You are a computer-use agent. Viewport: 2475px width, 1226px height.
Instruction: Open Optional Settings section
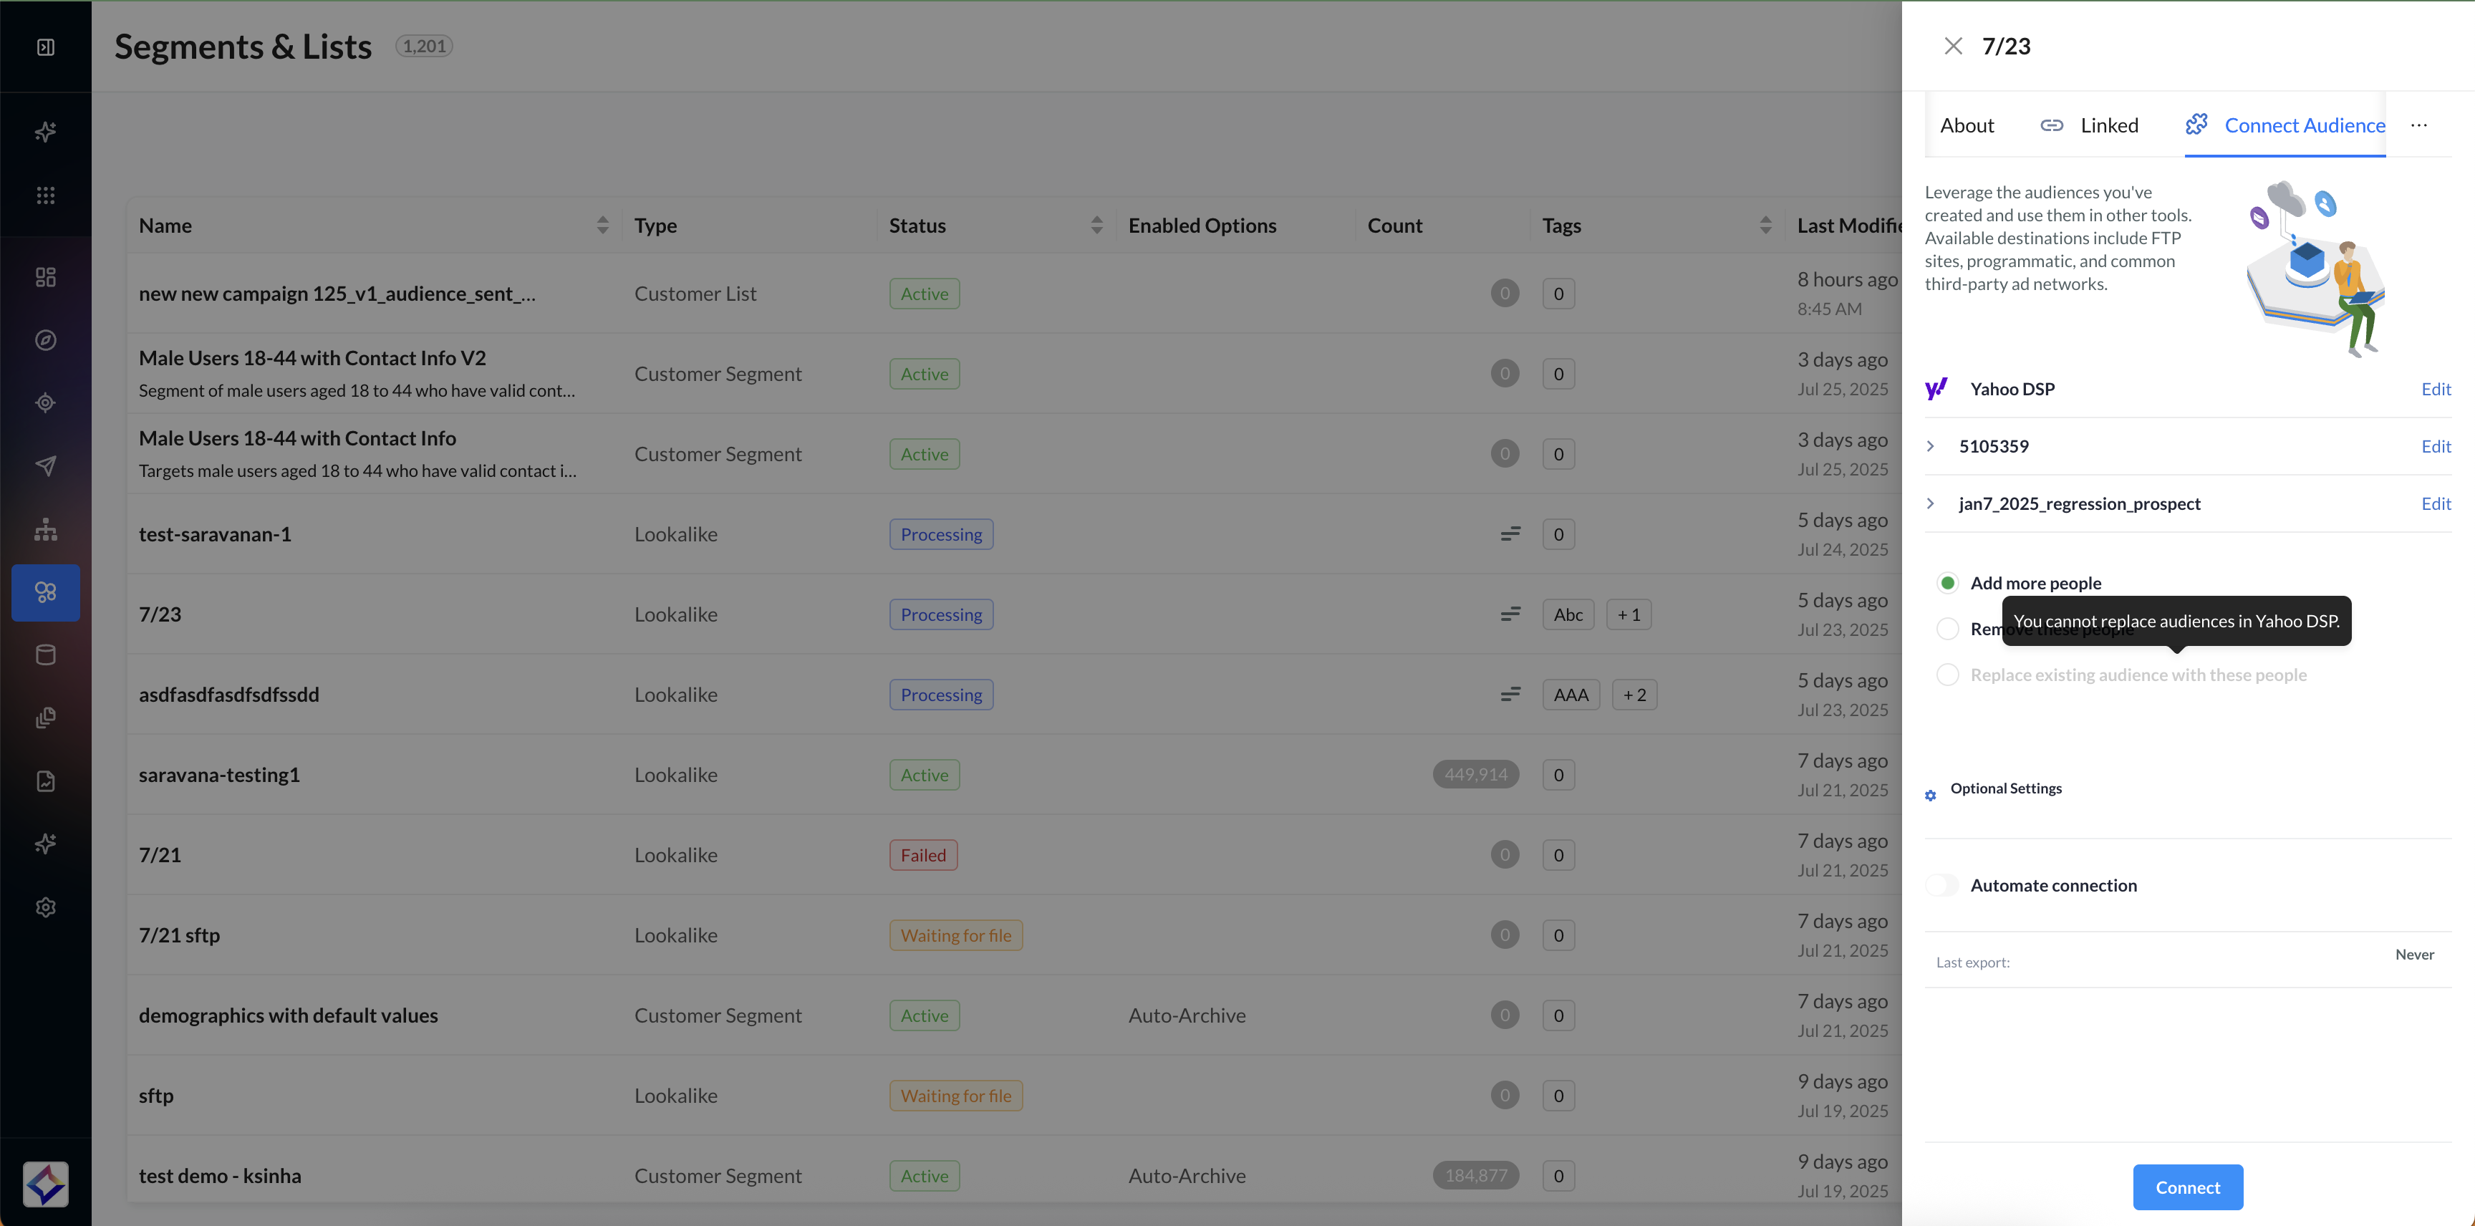[2004, 788]
